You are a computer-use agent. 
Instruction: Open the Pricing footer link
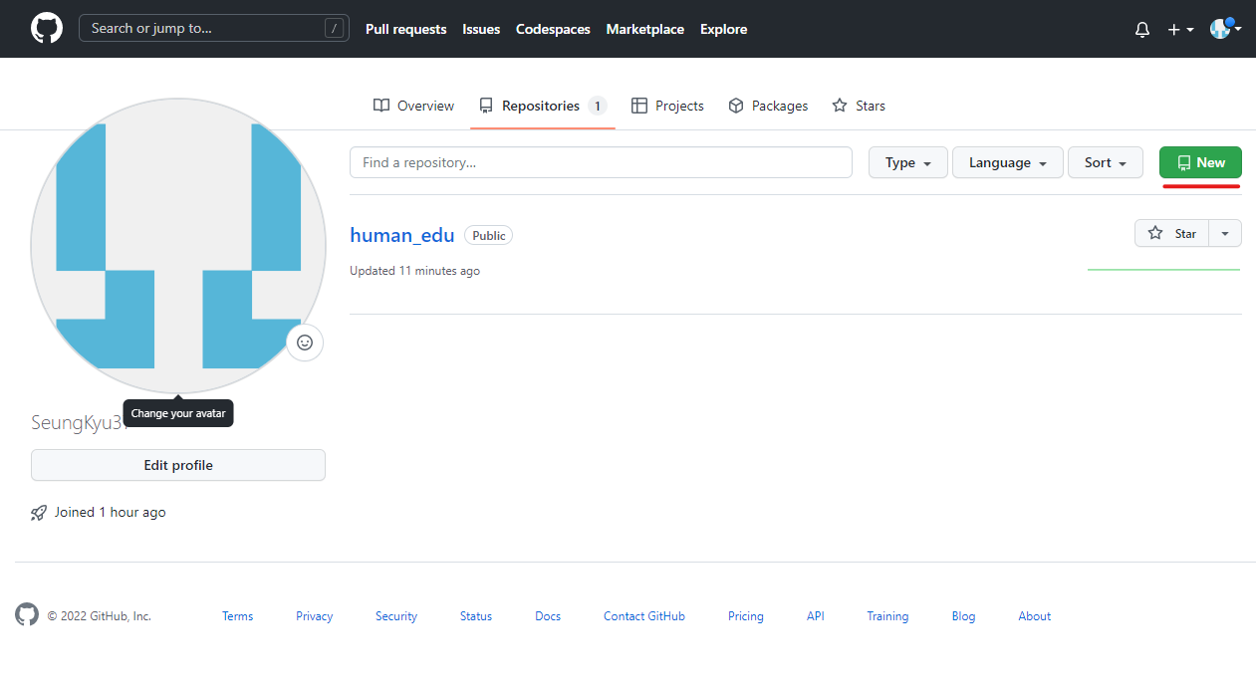[746, 616]
